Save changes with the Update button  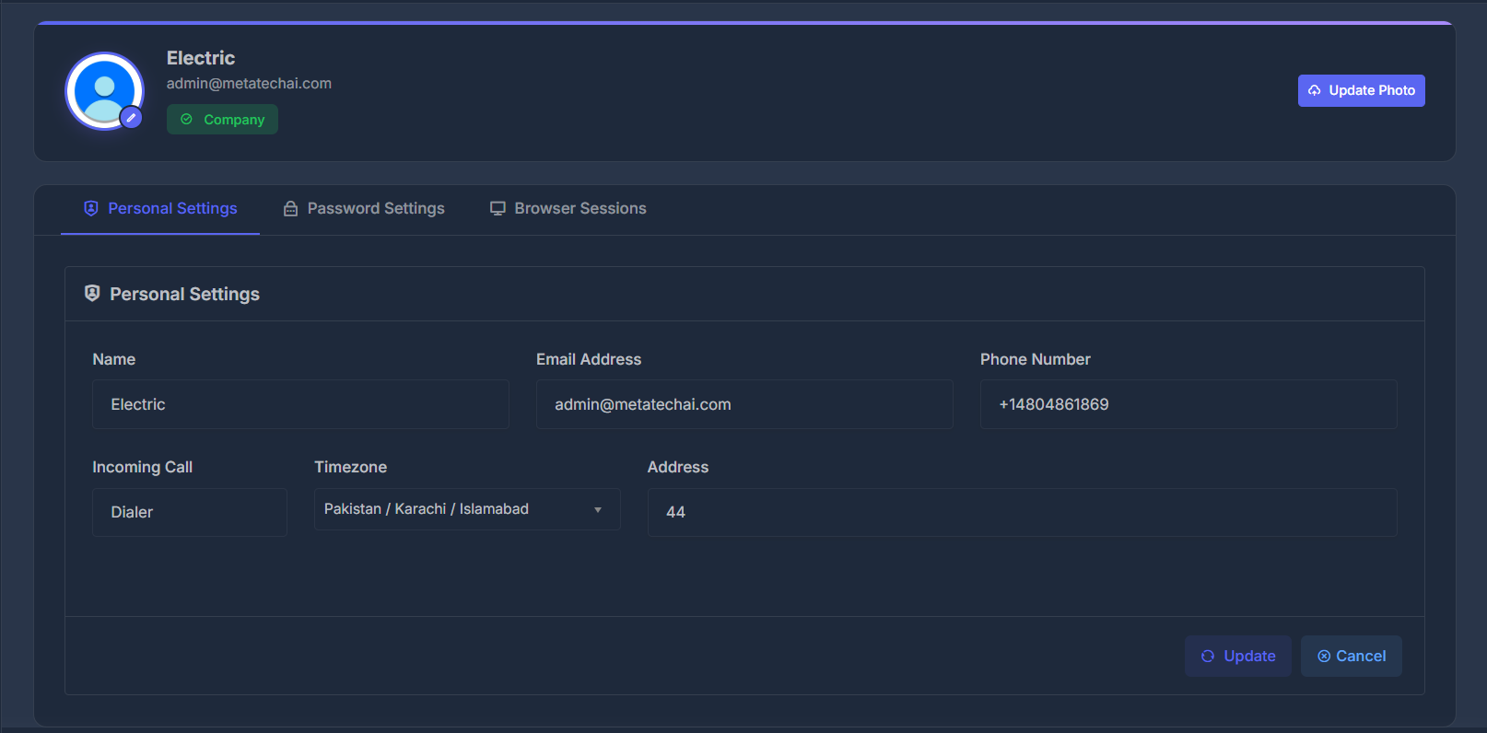[x=1238, y=657]
